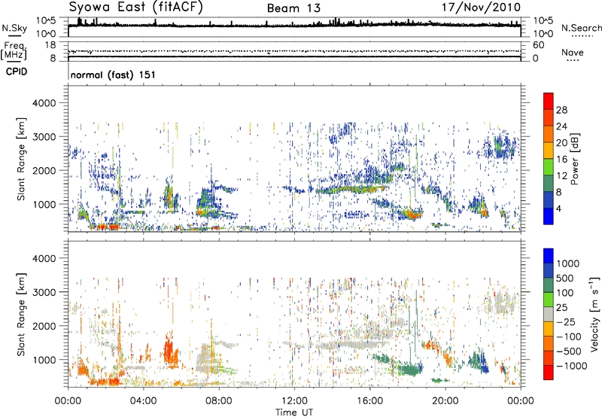Click the 'N.Sky' label

click(14, 28)
